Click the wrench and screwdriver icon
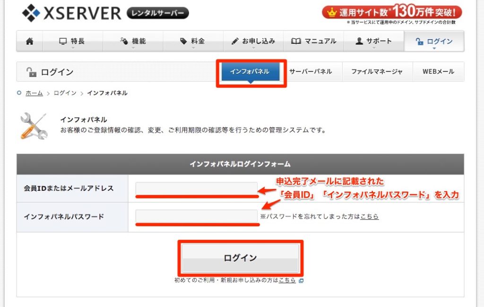 point(34,126)
